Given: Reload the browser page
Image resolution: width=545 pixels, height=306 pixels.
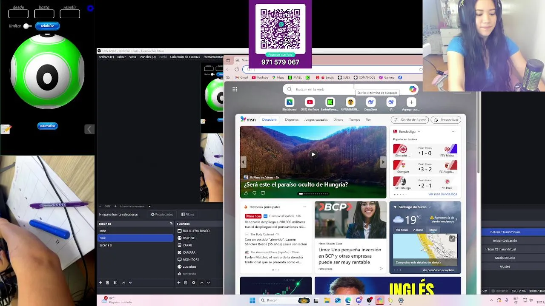Looking at the screenshot, I should tap(237, 69).
